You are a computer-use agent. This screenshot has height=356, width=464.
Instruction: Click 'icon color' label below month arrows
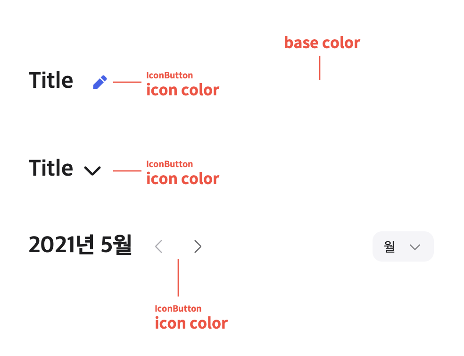(x=191, y=323)
